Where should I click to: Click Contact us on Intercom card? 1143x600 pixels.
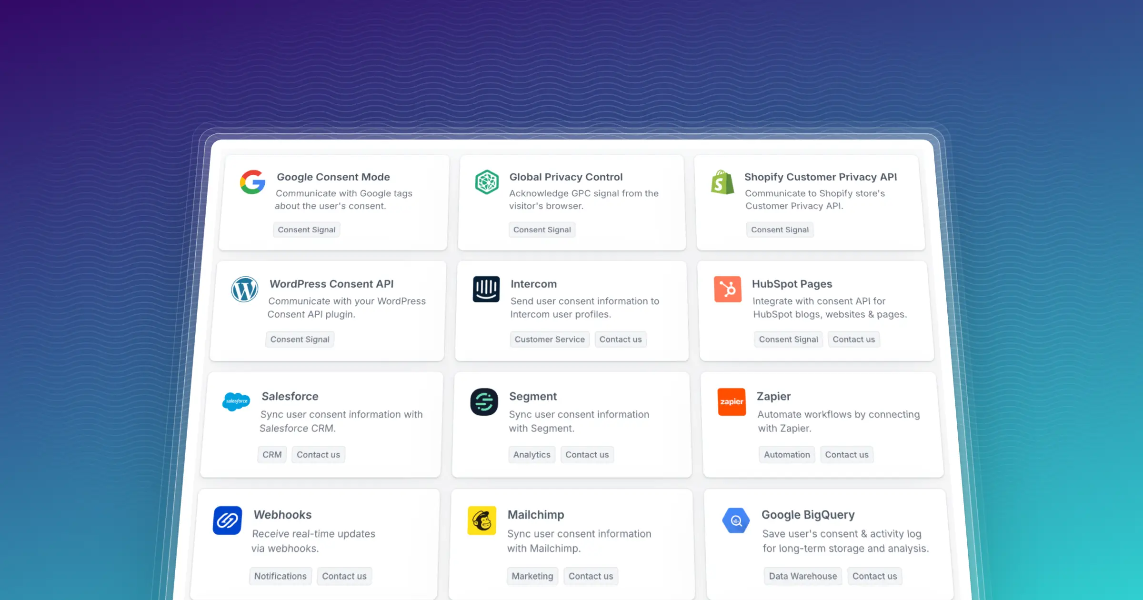coord(620,340)
